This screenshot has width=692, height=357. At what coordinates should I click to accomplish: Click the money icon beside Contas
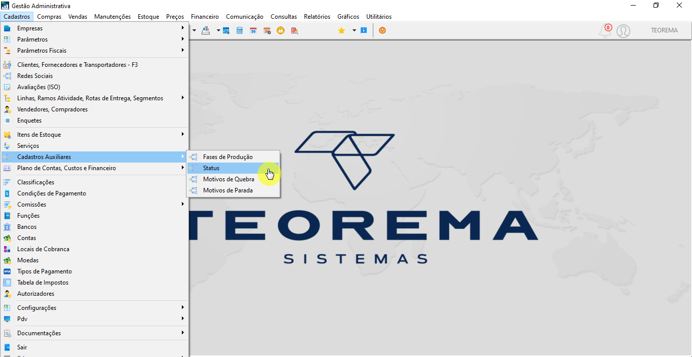pos(7,238)
